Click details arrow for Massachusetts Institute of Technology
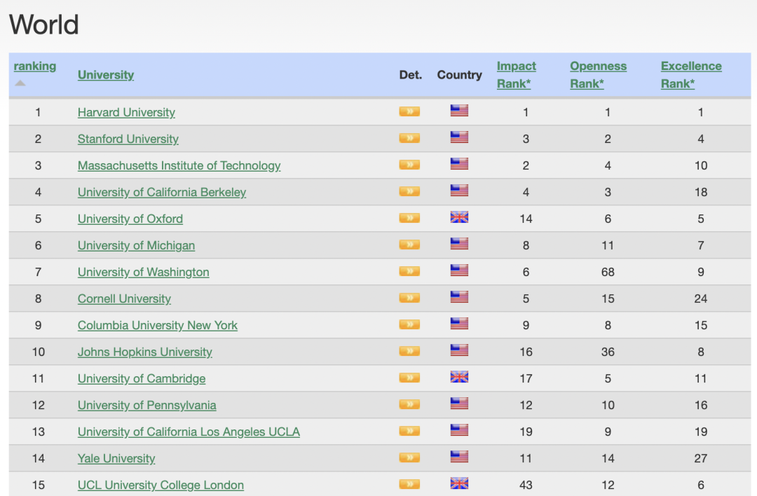Image resolution: width=757 pixels, height=496 pixels. click(x=409, y=165)
